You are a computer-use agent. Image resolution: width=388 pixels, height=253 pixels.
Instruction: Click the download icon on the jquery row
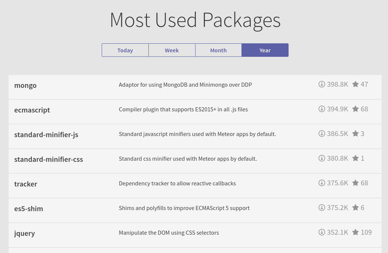(x=321, y=232)
